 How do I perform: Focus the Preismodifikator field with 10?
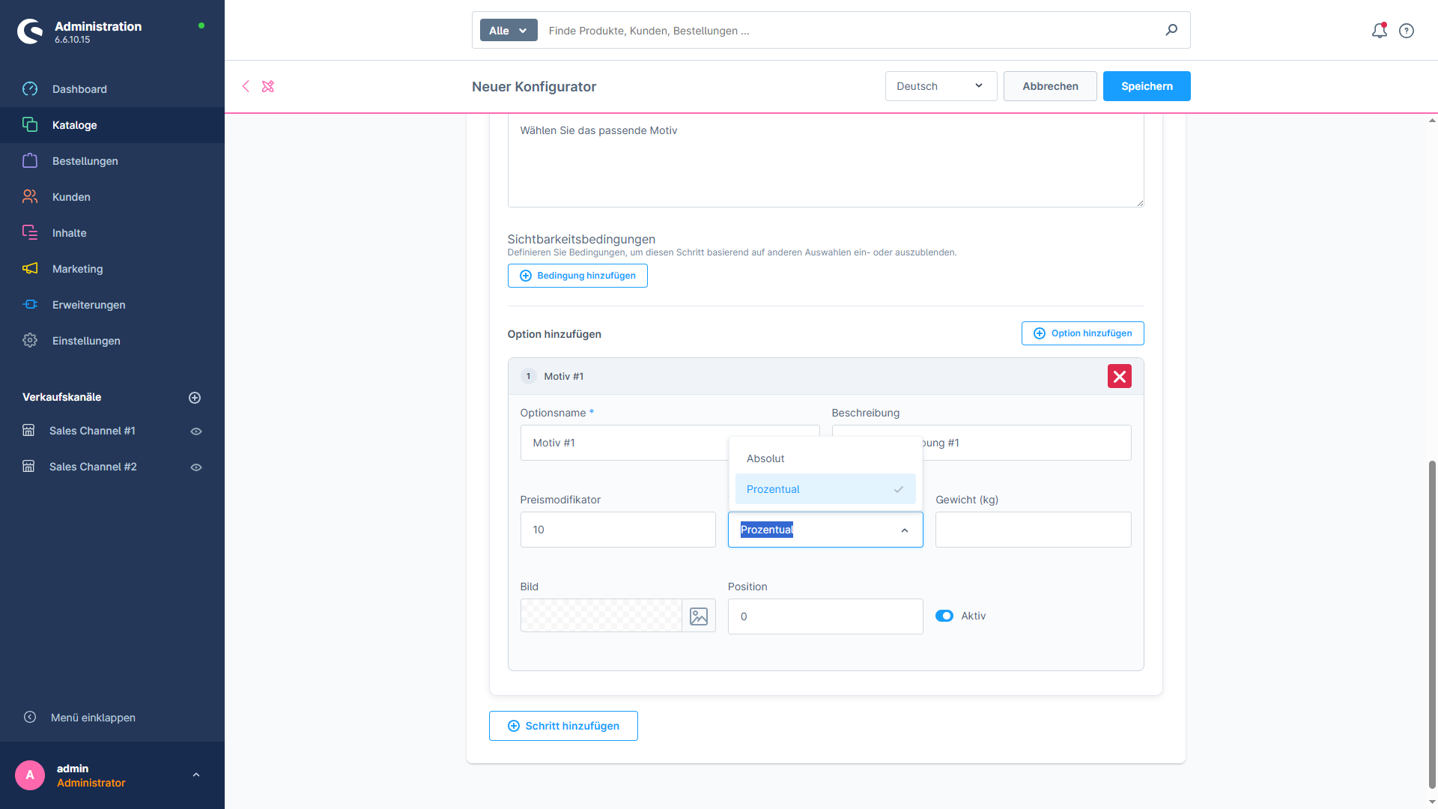point(618,530)
